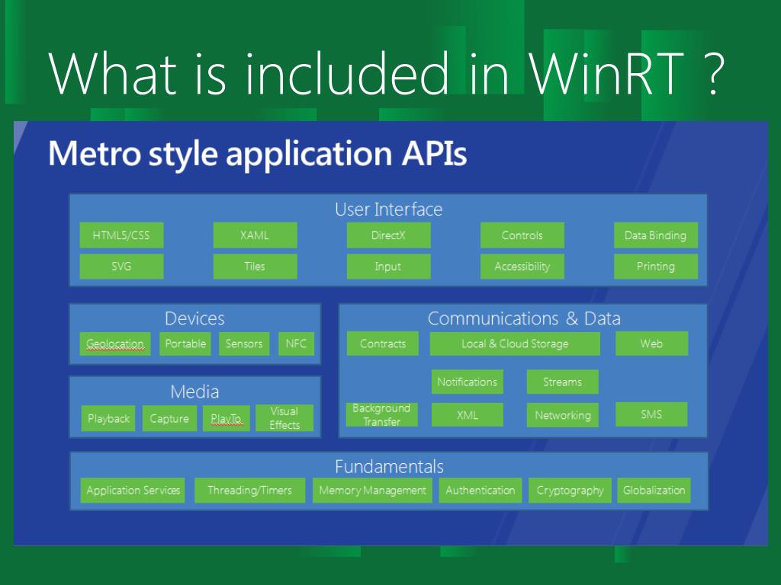Select the SVG box
Screen dimensions: 781x585
click(121, 266)
